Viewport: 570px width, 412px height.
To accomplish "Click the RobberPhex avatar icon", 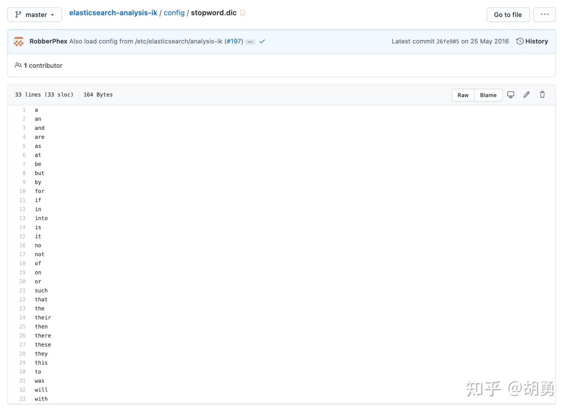I will click(19, 41).
